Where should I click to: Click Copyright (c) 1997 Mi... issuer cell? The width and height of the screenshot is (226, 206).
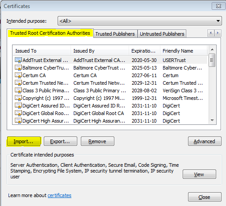(99, 98)
